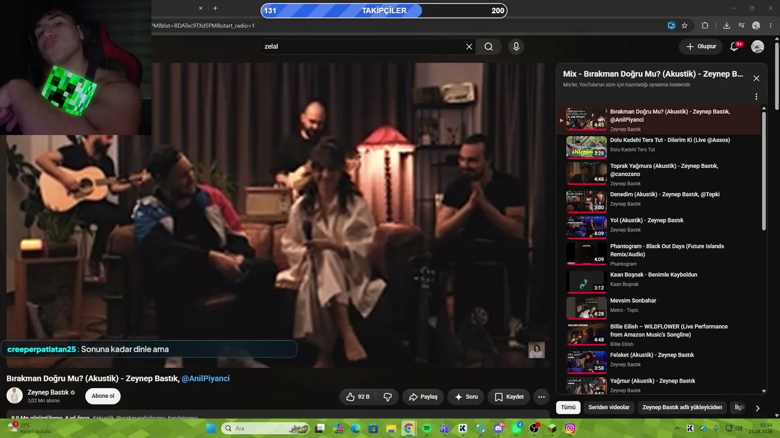Open Zeynep Bastık channel avatar
Image resolution: width=780 pixels, height=438 pixels.
(15, 395)
